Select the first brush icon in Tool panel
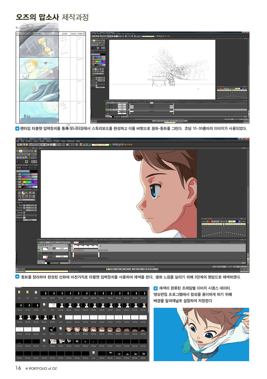This screenshot has width=267, height=379. (20, 193)
